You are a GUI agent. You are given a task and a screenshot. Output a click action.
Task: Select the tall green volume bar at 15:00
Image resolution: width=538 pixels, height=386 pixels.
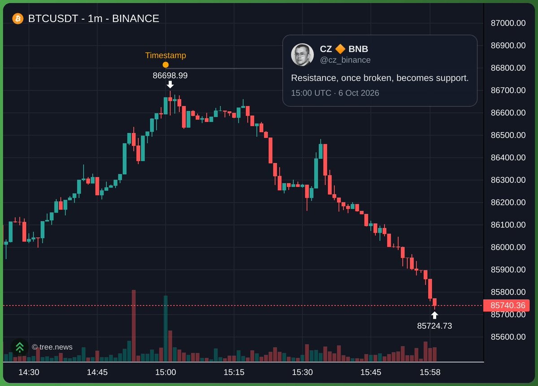click(165, 329)
